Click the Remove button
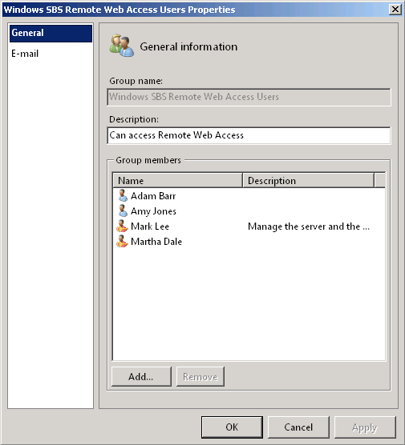Viewport: 405px width, 445px height. tap(200, 377)
